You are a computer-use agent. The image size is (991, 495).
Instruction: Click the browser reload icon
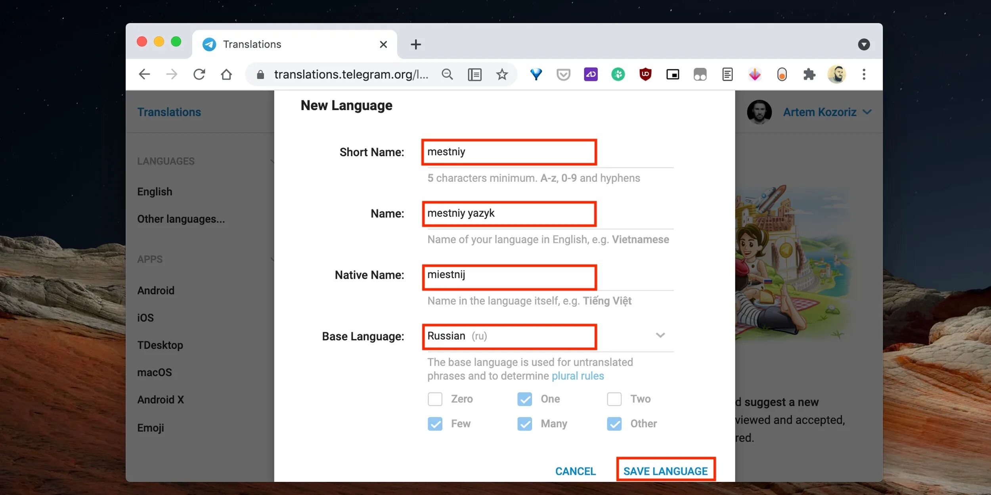click(x=199, y=74)
